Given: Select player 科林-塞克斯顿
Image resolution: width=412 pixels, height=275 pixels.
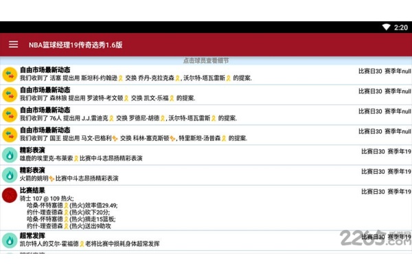Looking at the screenshot, I should click(151, 138).
